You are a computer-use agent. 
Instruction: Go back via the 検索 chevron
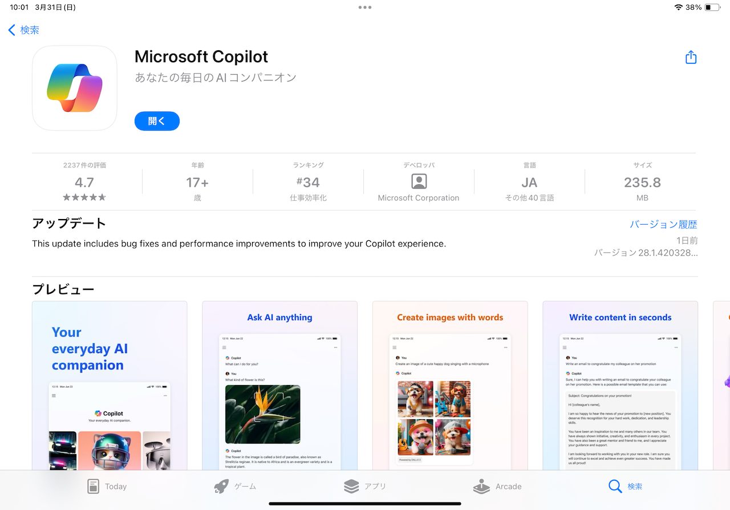pos(11,30)
